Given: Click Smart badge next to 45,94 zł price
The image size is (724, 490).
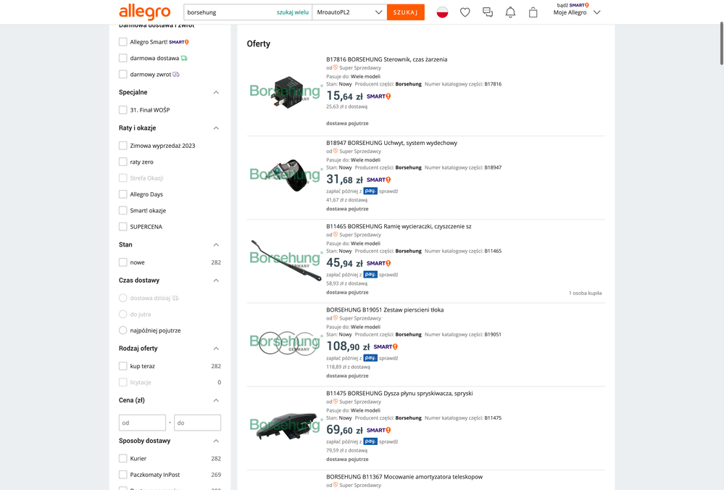Looking at the screenshot, I should coord(378,263).
